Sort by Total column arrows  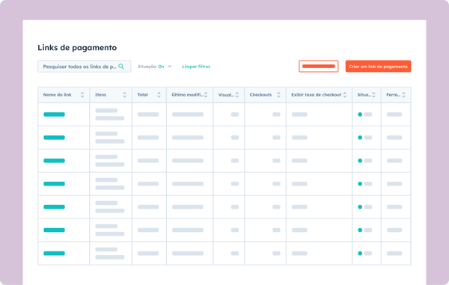pos(159,95)
